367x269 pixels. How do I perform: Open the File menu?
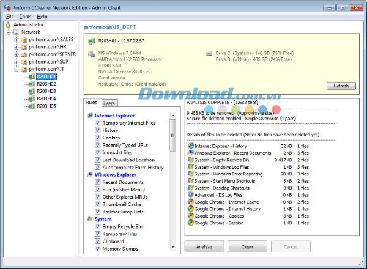tap(10, 17)
